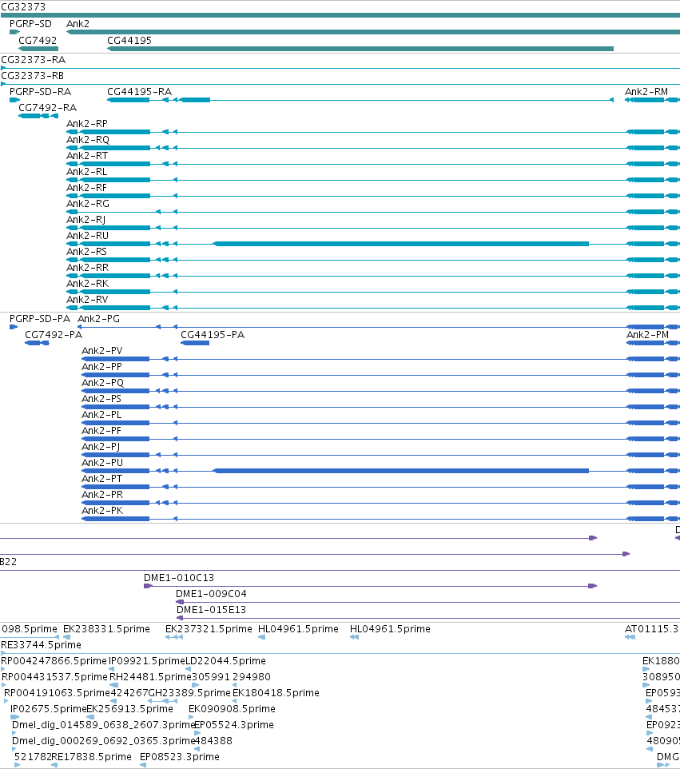Click the Ank2-PP protein label
This screenshot has width=680, height=769.
(x=101, y=367)
